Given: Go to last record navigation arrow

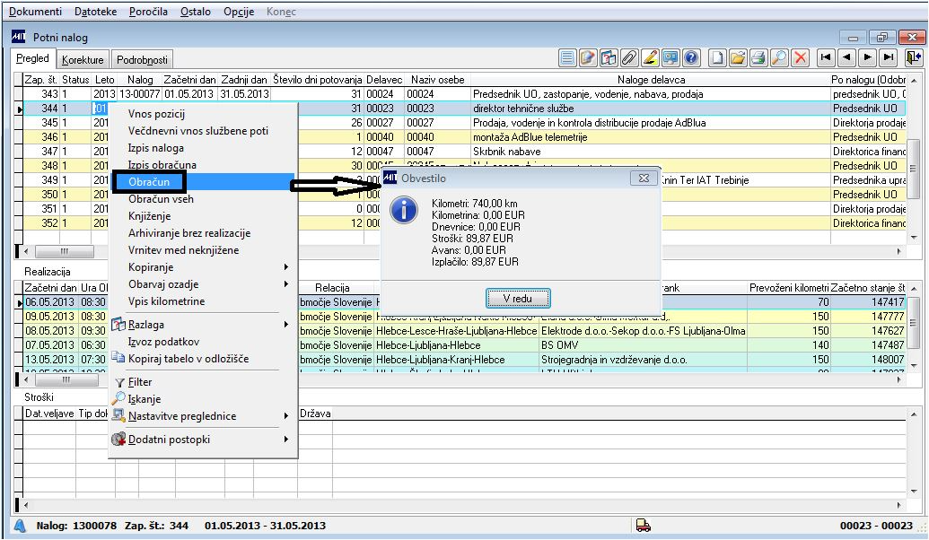Looking at the screenshot, I should [x=888, y=58].
